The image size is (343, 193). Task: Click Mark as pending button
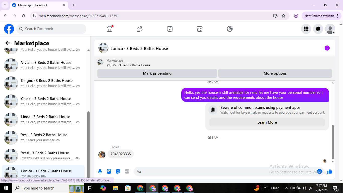coord(157,73)
